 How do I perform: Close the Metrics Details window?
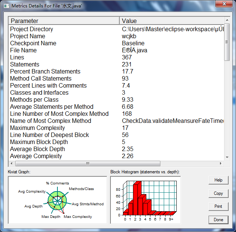tap(224, 4)
